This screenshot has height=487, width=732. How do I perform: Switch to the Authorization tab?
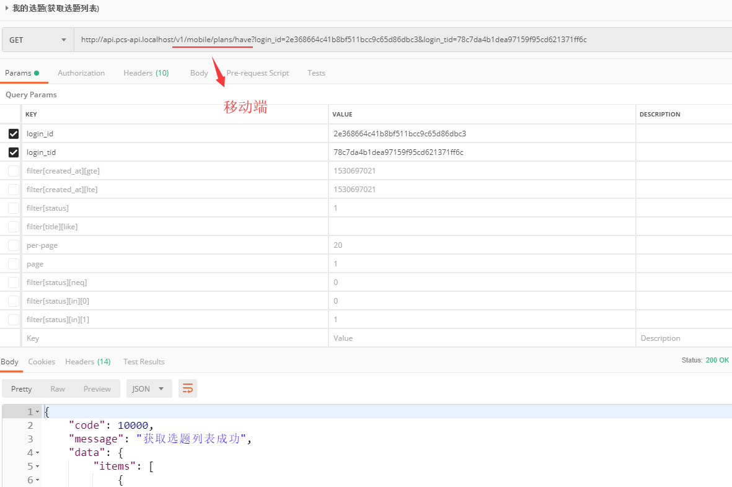[81, 73]
